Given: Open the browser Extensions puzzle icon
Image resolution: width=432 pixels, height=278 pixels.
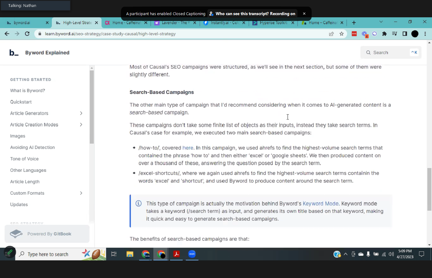Looking at the screenshot, I should (384, 34).
